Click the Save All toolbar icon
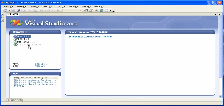 pos(18,11)
